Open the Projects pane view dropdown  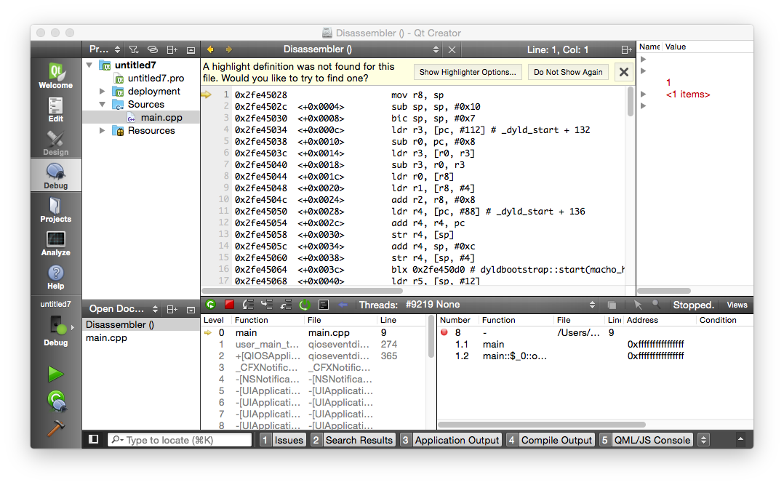pyautogui.click(x=105, y=49)
